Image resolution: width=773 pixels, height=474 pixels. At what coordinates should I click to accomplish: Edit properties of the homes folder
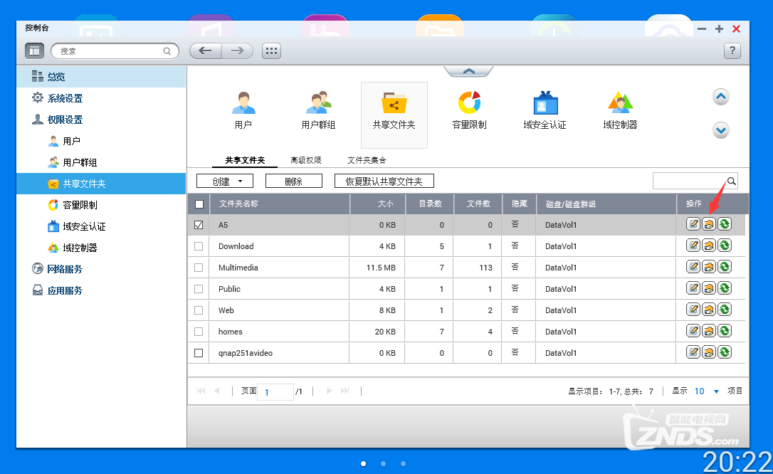point(693,331)
